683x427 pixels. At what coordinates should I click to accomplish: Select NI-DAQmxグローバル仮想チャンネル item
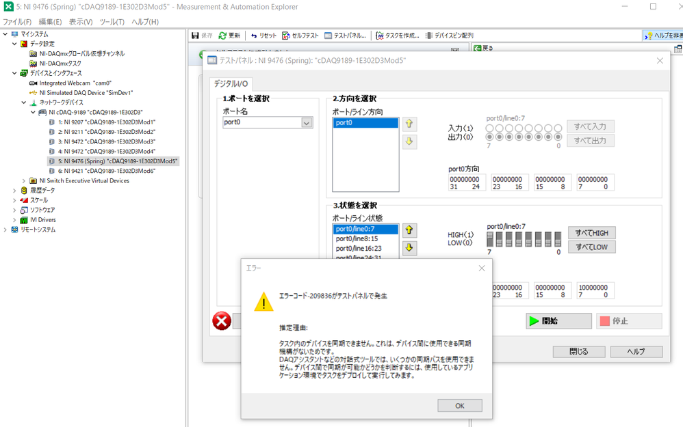82,53
